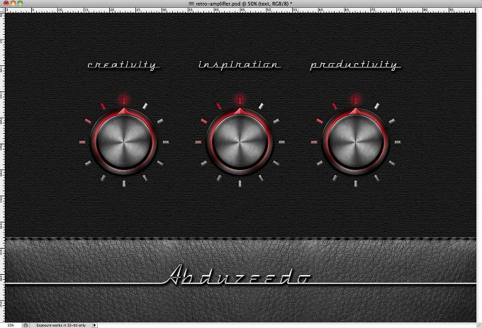The height and width of the screenshot is (328, 482).
Task: Click the metal knob under the inspiration label
Action: tap(240, 142)
